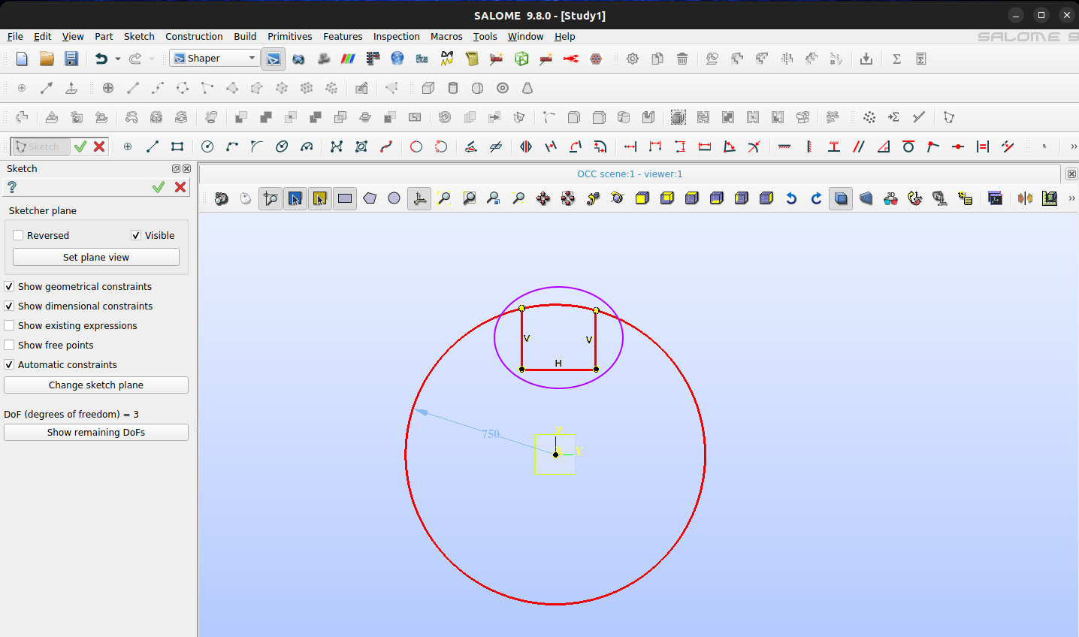
Task: Select the sketch Circle tool
Action: coord(207,146)
